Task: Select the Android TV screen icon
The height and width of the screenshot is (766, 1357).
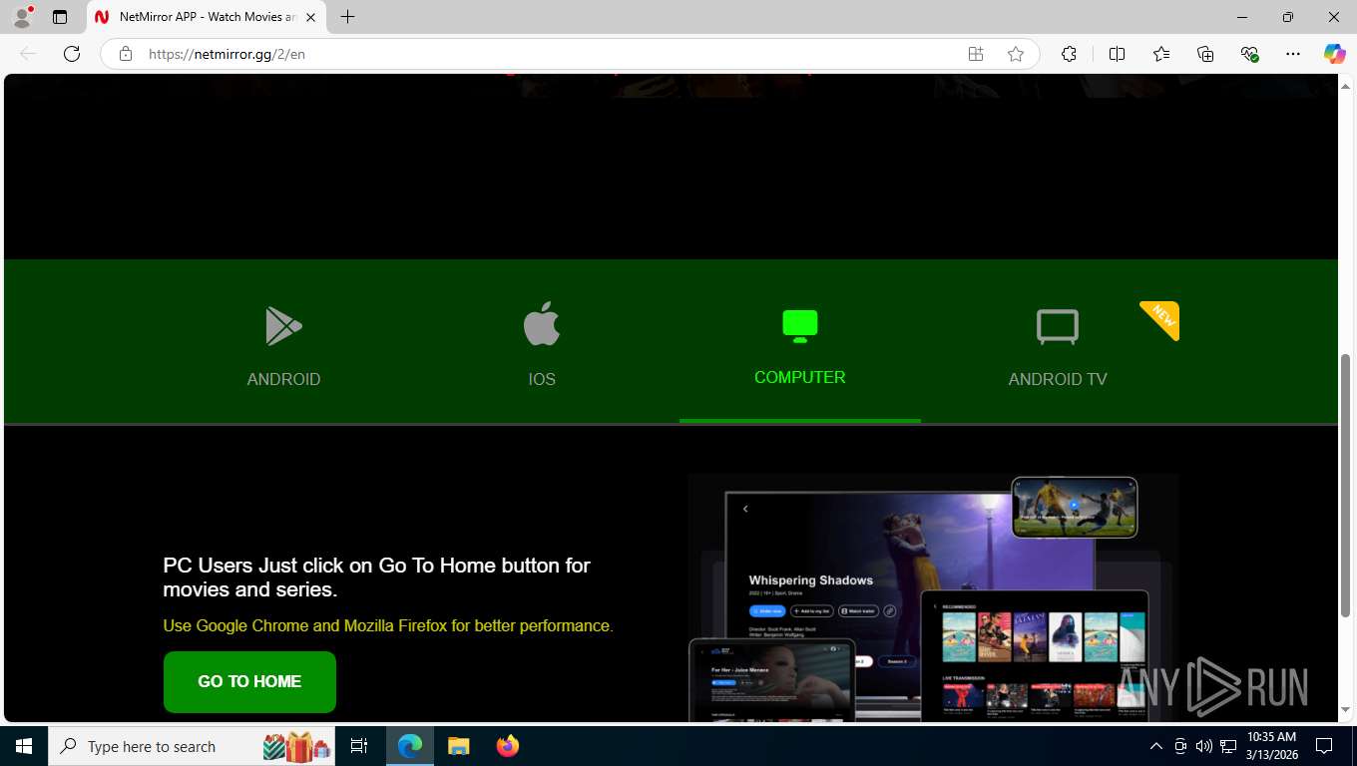Action: pos(1058,327)
